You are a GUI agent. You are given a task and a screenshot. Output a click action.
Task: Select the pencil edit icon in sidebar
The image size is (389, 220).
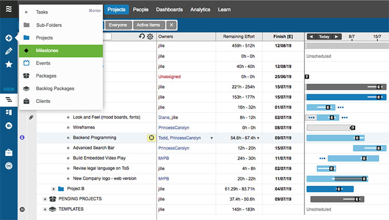(9, 51)
